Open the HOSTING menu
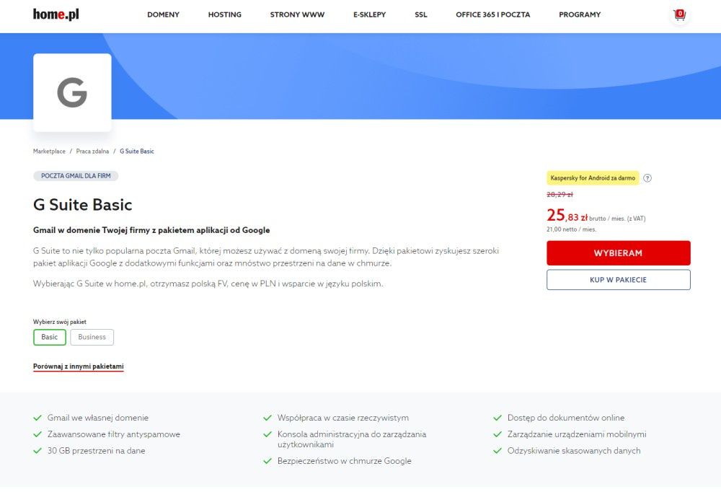Image resolution: width=721 pixels, height=492 pixels. click(225, 14)
